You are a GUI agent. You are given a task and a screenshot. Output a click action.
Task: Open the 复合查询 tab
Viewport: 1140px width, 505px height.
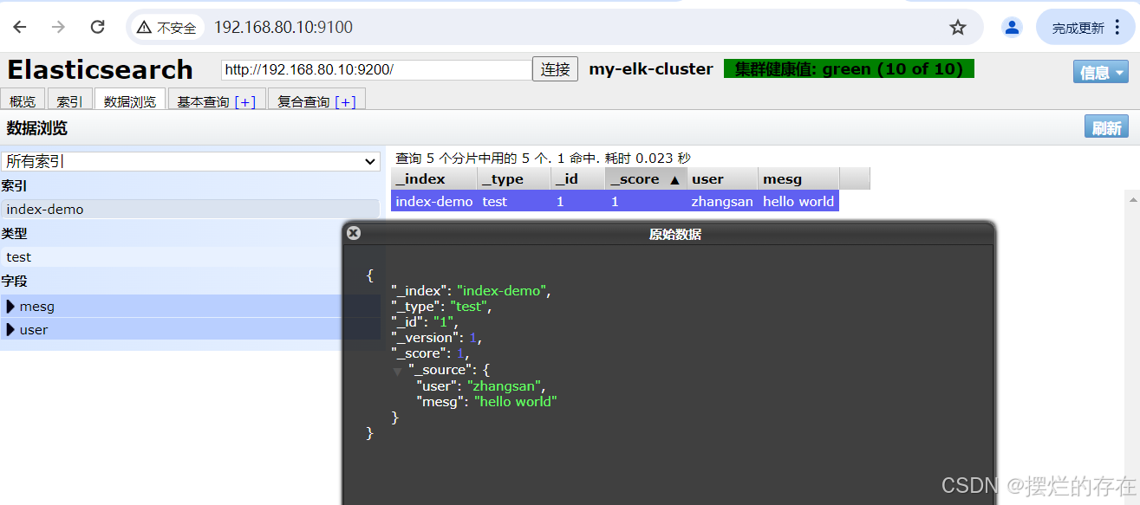pos(303,101)
